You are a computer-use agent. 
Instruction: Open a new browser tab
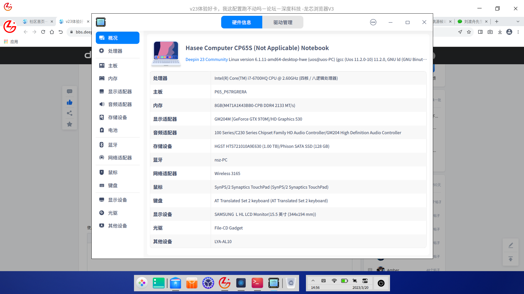pyautogui.click(x=497, y=22)
